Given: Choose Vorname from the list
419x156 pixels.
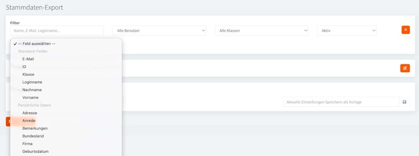Looking at the screenshot, I should (x=30, y=97).
